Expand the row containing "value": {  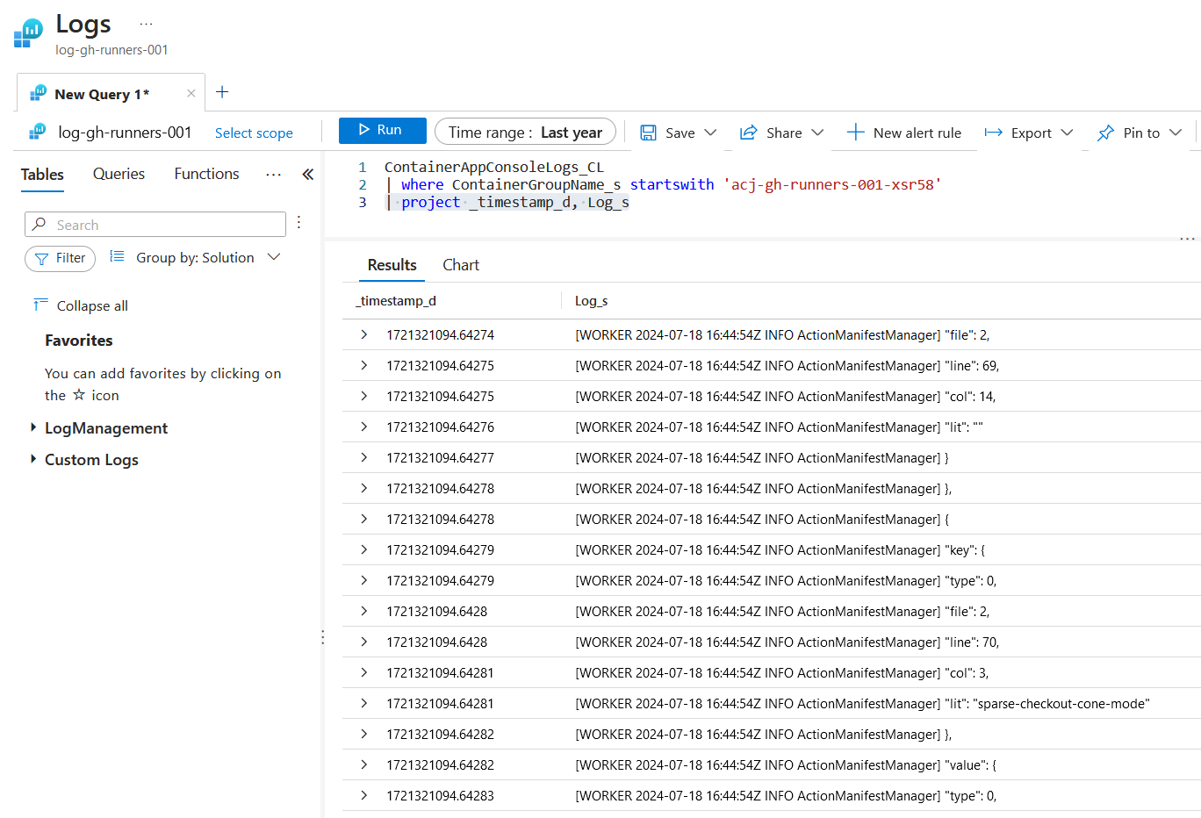click(363, 764)
